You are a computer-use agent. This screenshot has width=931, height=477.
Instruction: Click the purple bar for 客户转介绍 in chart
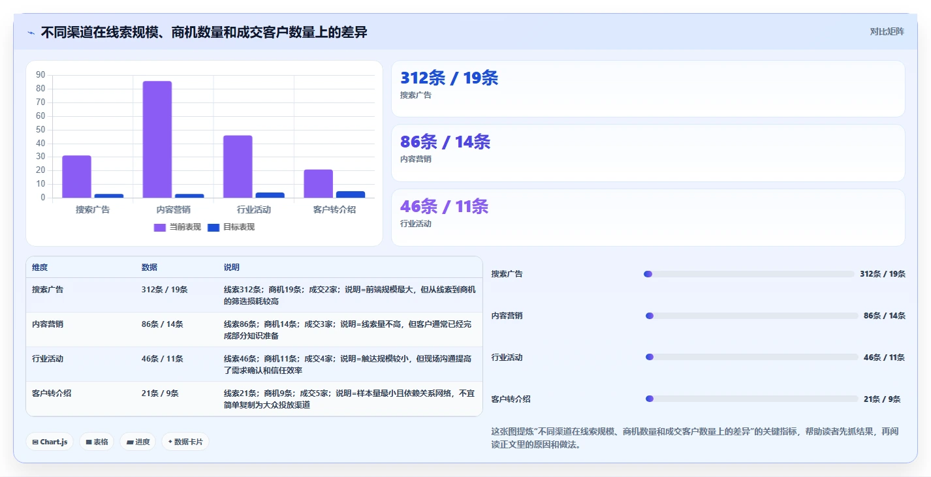tap(318, 183)
